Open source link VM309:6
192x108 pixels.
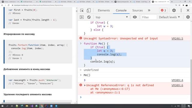pyautogui.click(x=177, y=85)
